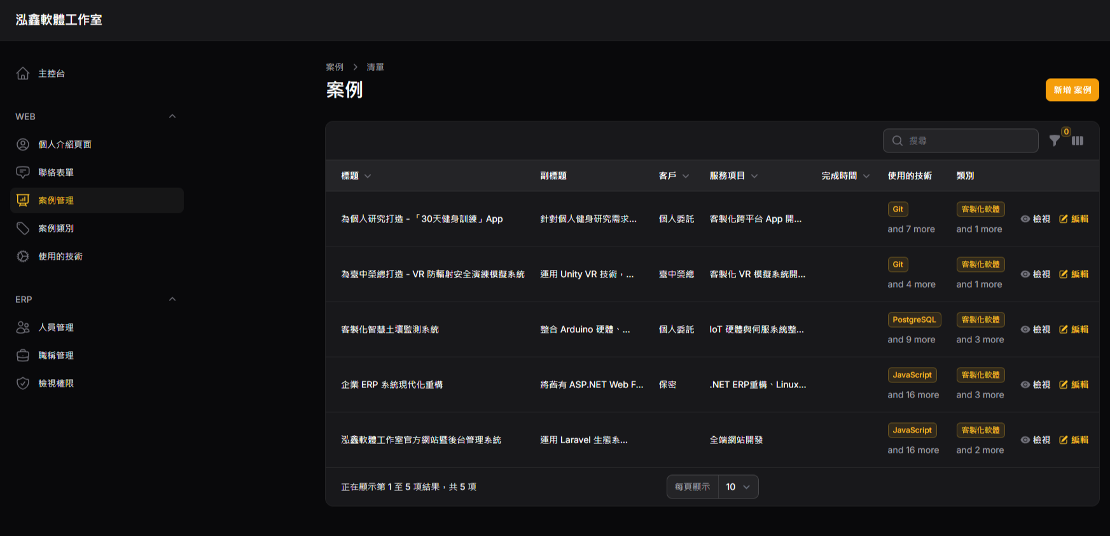This screenshot has height=536, width=1110.
Task: Open 案例類別 sidebar item
Action: click(97, 229)
